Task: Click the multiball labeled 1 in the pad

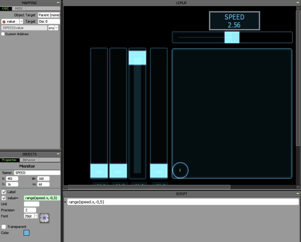Action: coord(180,170)
